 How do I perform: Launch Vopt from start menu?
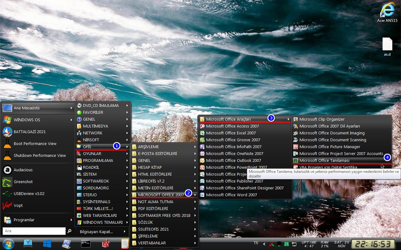tap(38, 205)
